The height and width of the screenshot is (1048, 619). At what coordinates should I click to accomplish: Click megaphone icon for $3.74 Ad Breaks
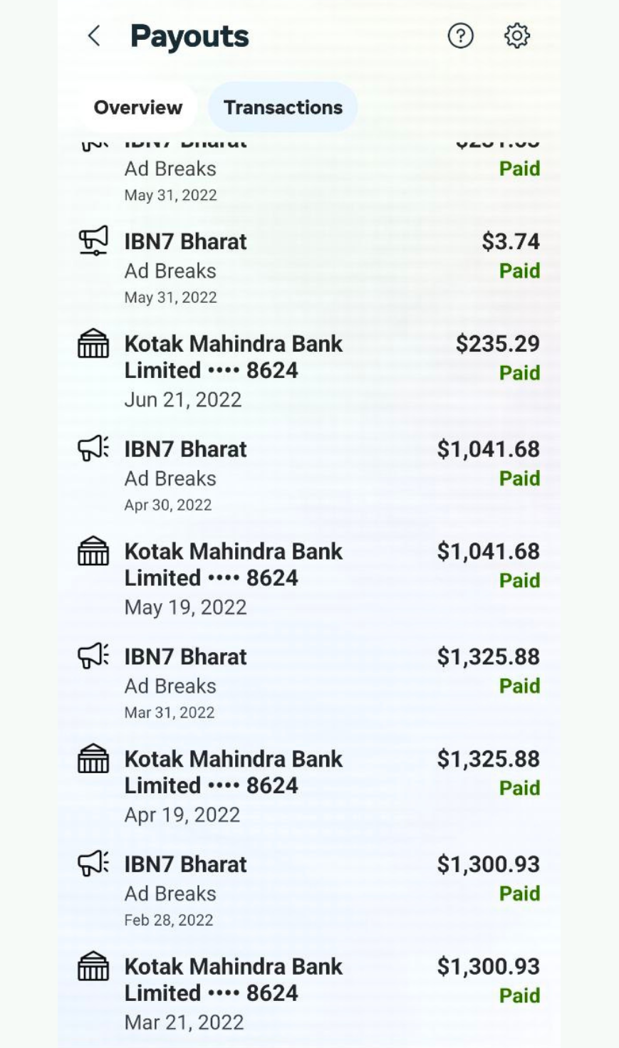click(x=93, y=241)
